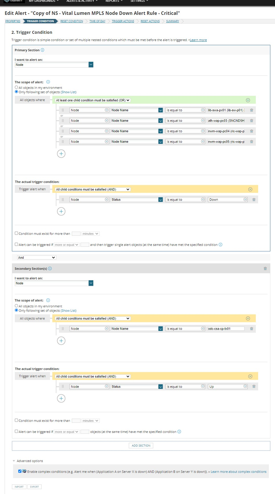275x494 pixels.
Task: Add a condition under primary trigger AND group
Action: (61, 211)
